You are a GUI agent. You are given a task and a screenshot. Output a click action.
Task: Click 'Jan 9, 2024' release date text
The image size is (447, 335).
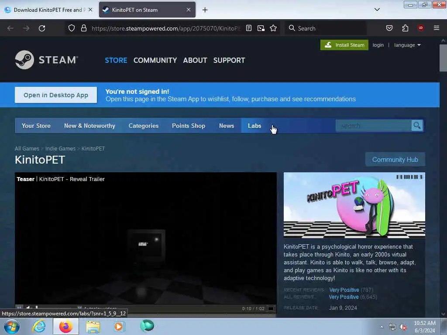[x=343, y=308]
